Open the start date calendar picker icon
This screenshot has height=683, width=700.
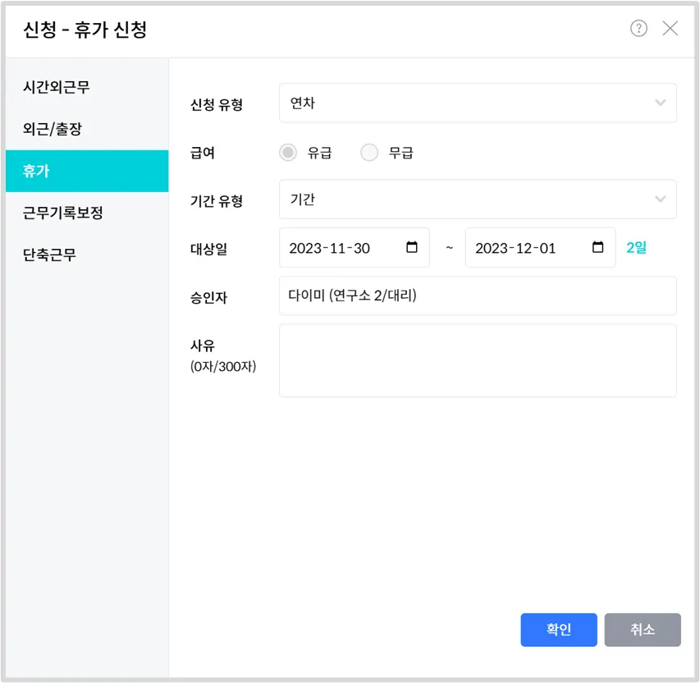pos(412,247)
